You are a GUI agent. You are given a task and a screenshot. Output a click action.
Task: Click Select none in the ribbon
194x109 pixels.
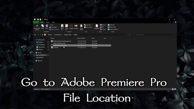pos(112,27)
